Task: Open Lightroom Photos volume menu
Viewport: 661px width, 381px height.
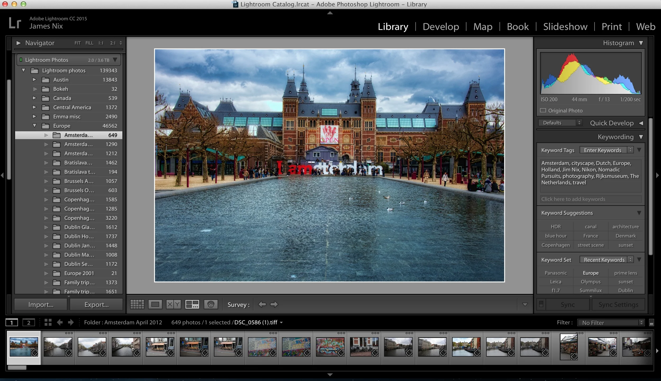Action: 115,60
